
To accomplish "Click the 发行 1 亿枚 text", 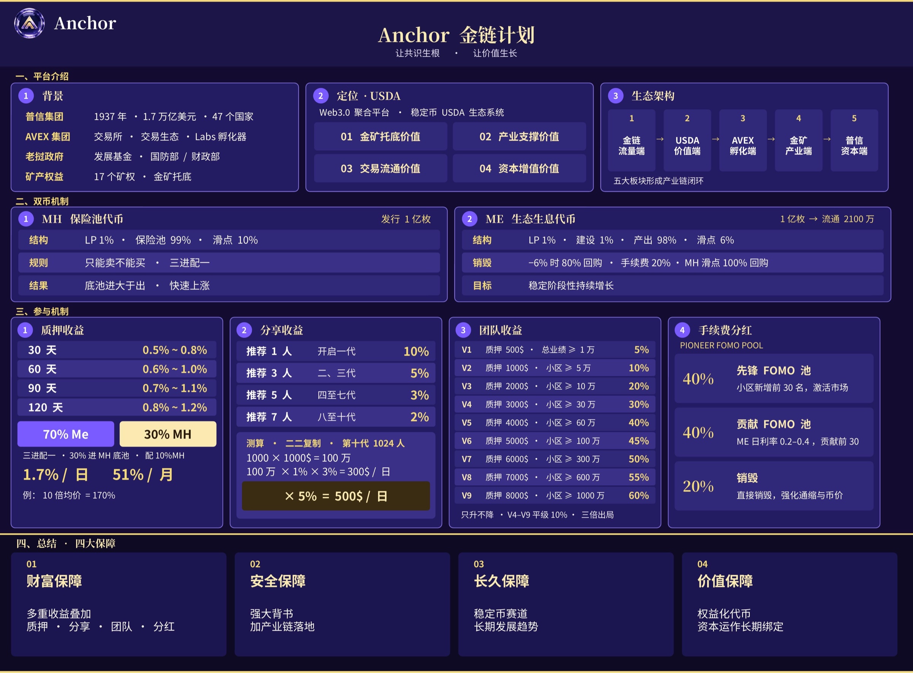I will (x=406, y=219).
